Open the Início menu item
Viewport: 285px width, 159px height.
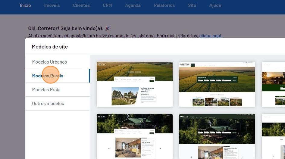[x=25, y=5]
